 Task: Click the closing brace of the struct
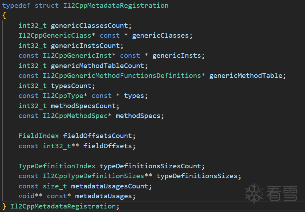[4, 206]
